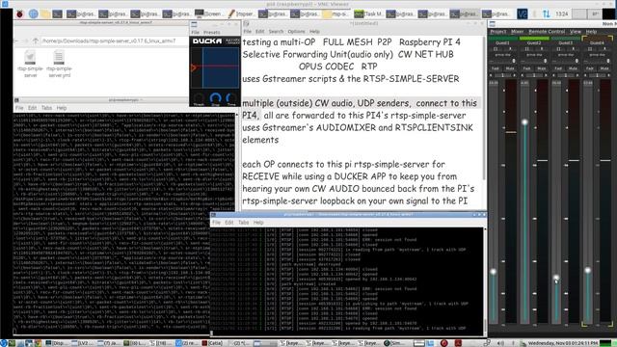Launch the web browser globe icon in the Pi panel
This screenshot has width=617, height=347.
coord(34,13)
